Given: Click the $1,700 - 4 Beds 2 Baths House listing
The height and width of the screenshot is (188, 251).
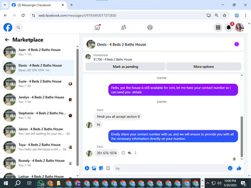Looking at the screenshot, I should click(x=112, y=60).
